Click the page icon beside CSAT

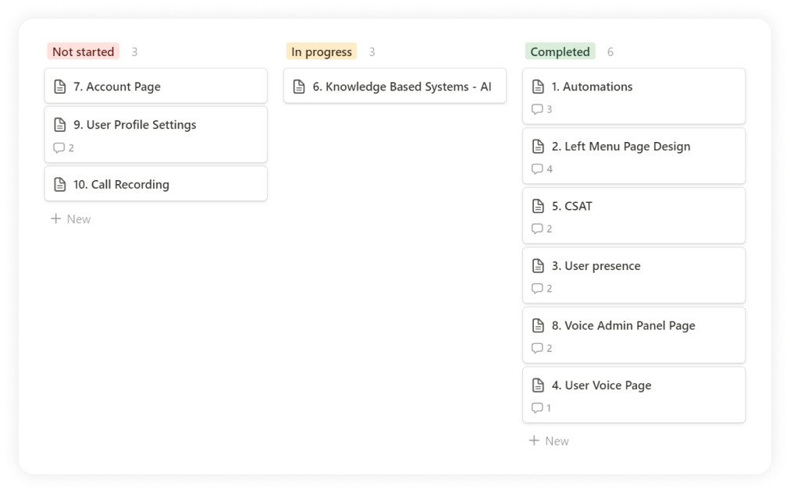(x=538, y=206)
